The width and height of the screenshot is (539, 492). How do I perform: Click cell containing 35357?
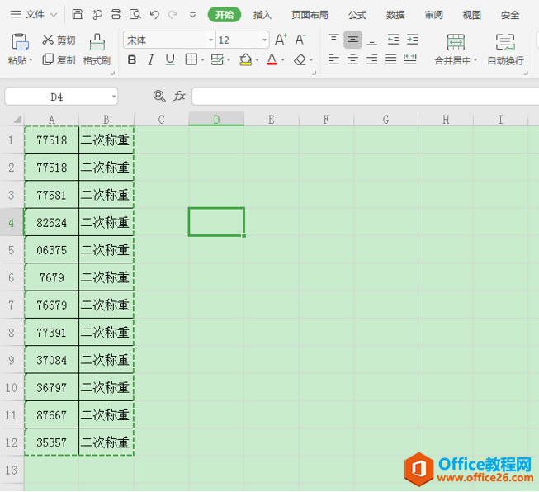click(51, 442)
